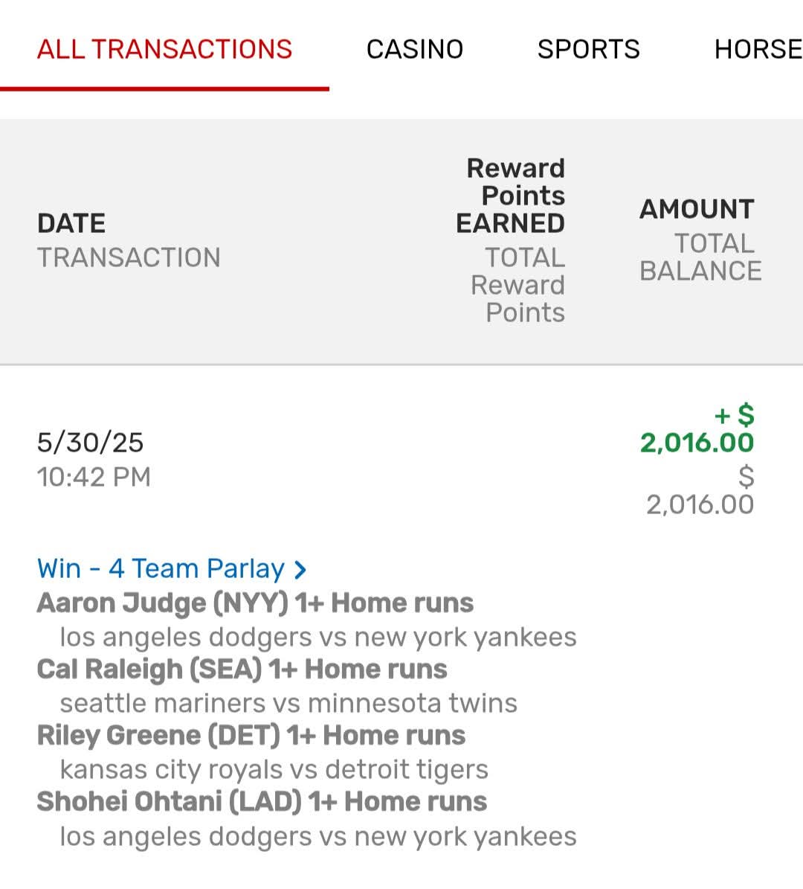This screenshot has height=889, width=803.
Task: Click the TOTAL Reward Points subheader
Action: click(519, 285)
